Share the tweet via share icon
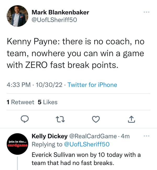The image size is (157, 170). [x=131, y=119]
